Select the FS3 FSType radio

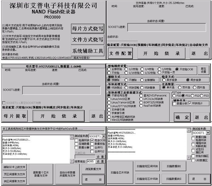pyautogui.click(x=202, y=96)
